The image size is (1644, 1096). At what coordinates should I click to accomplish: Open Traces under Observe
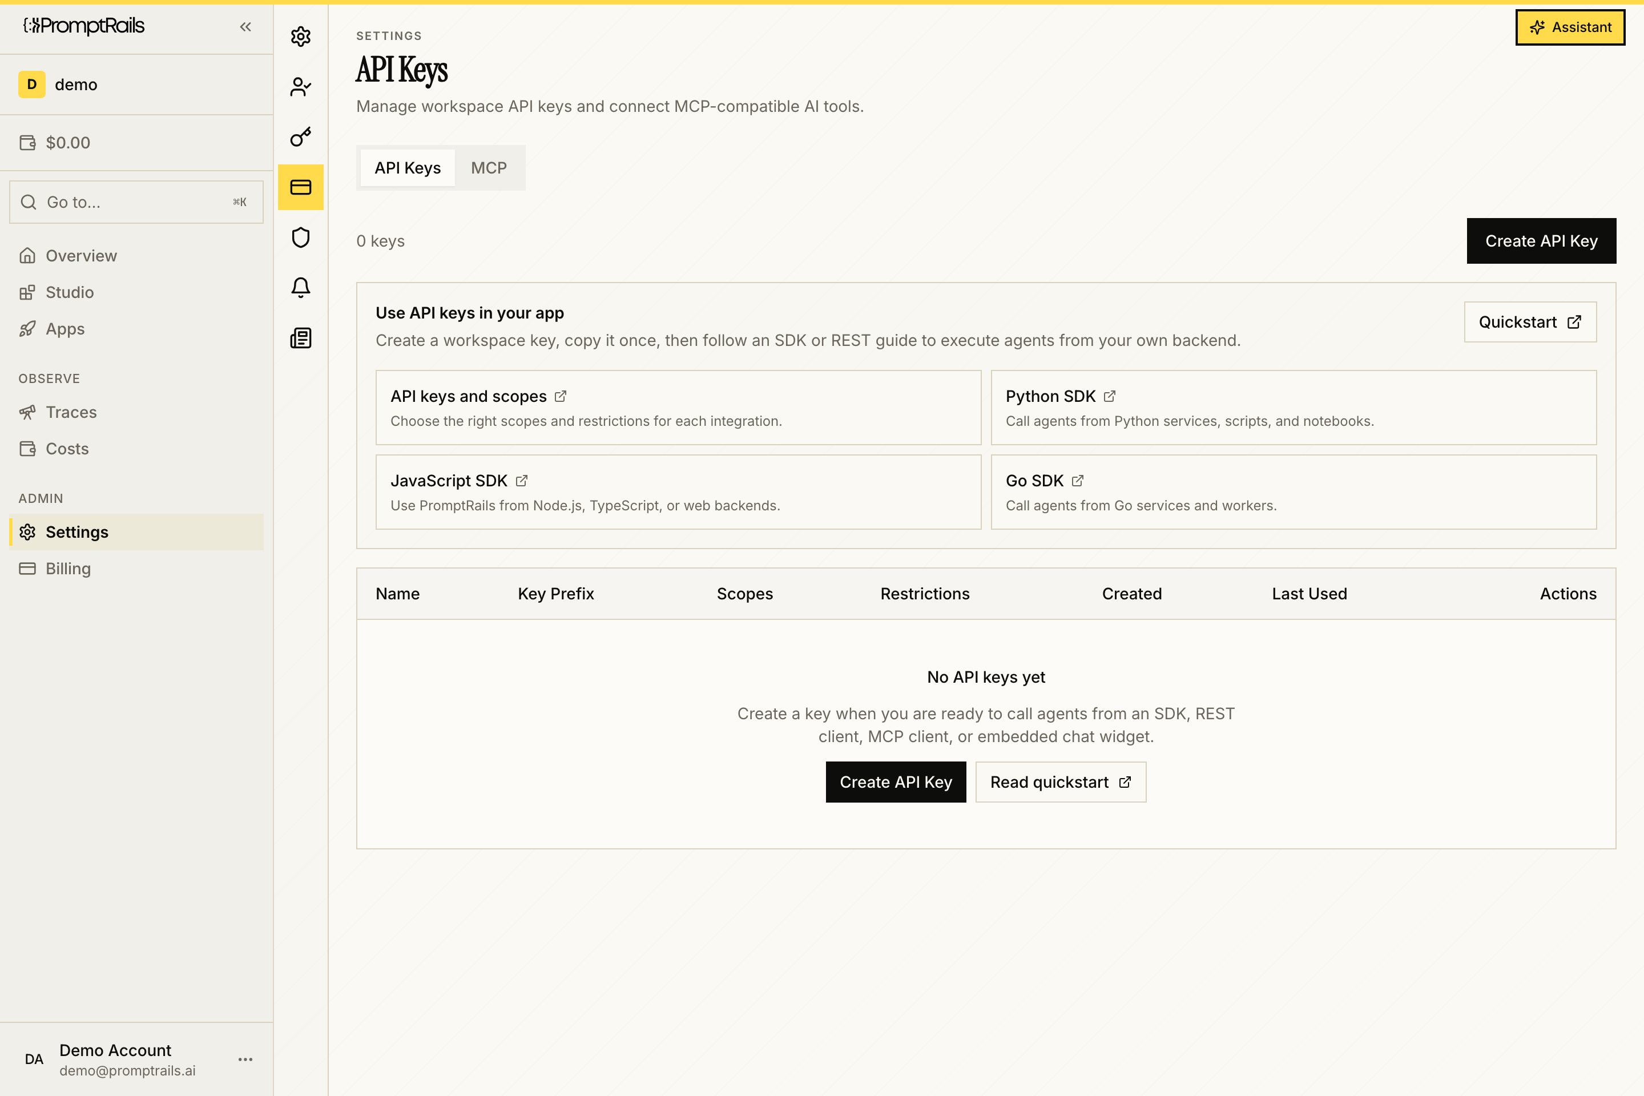pyautogui.click(x=136, y=412)
